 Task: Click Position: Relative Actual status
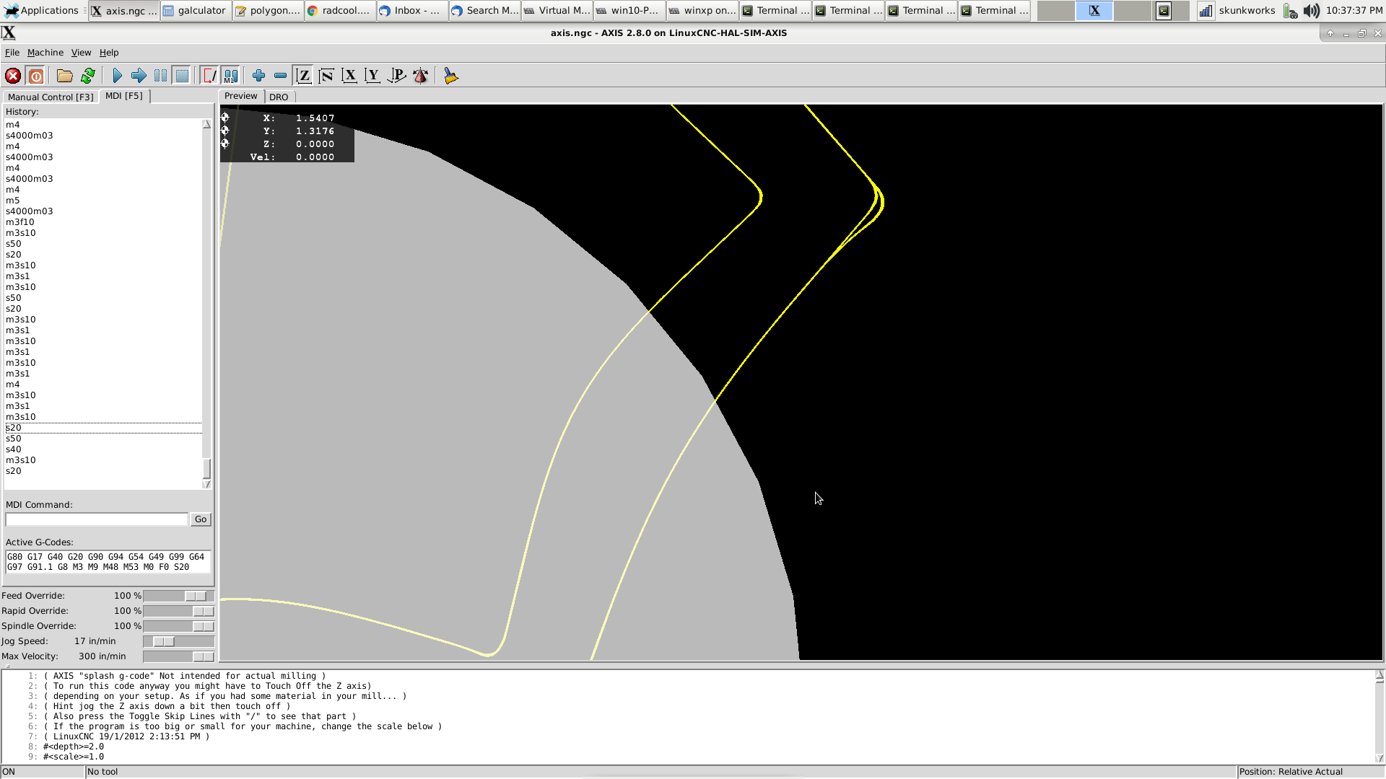point(1291,772)
